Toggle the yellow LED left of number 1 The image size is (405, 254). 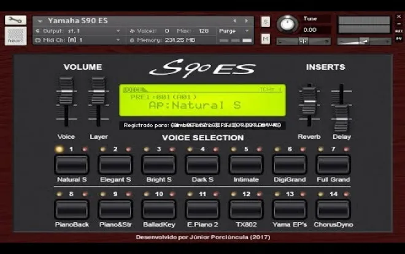click(x=59, y=149)
